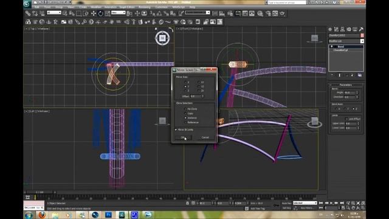389x219 pixels.
Task: Select the Select and Move tool
Action: 94,13
